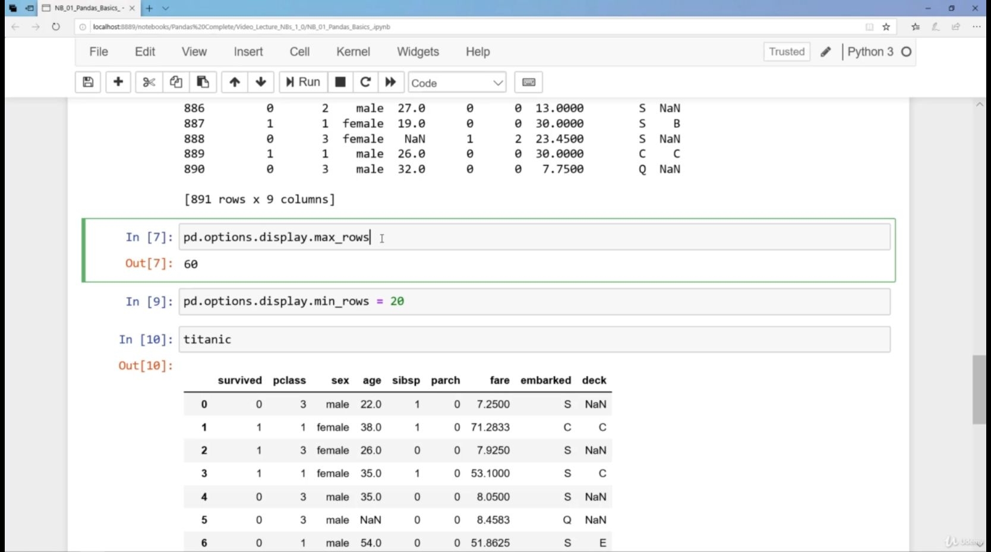Screen dimensions: 991x552
Task: Click the '[891 rows x 9 columns]' text
Action: click(x=260, y=199)
